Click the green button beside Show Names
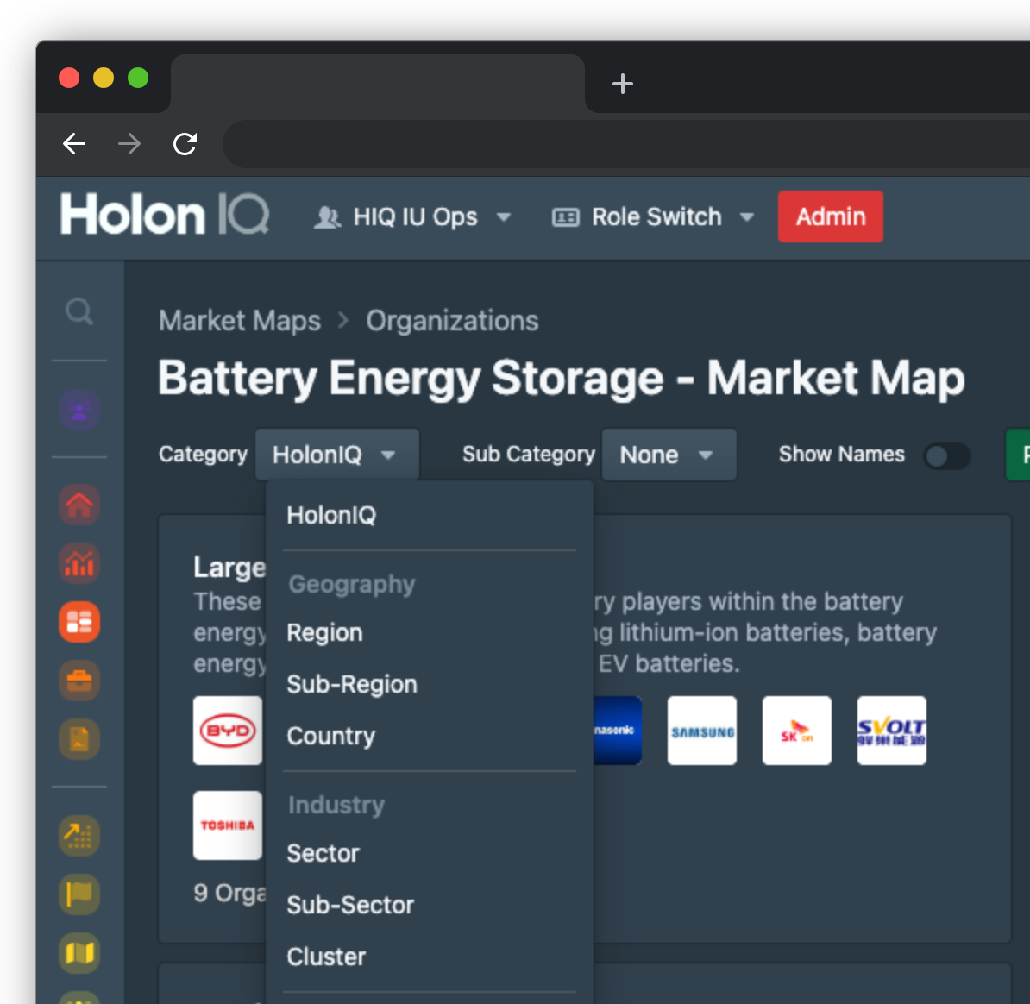Viewport: 1030px width, 1004px height. 1018,455
